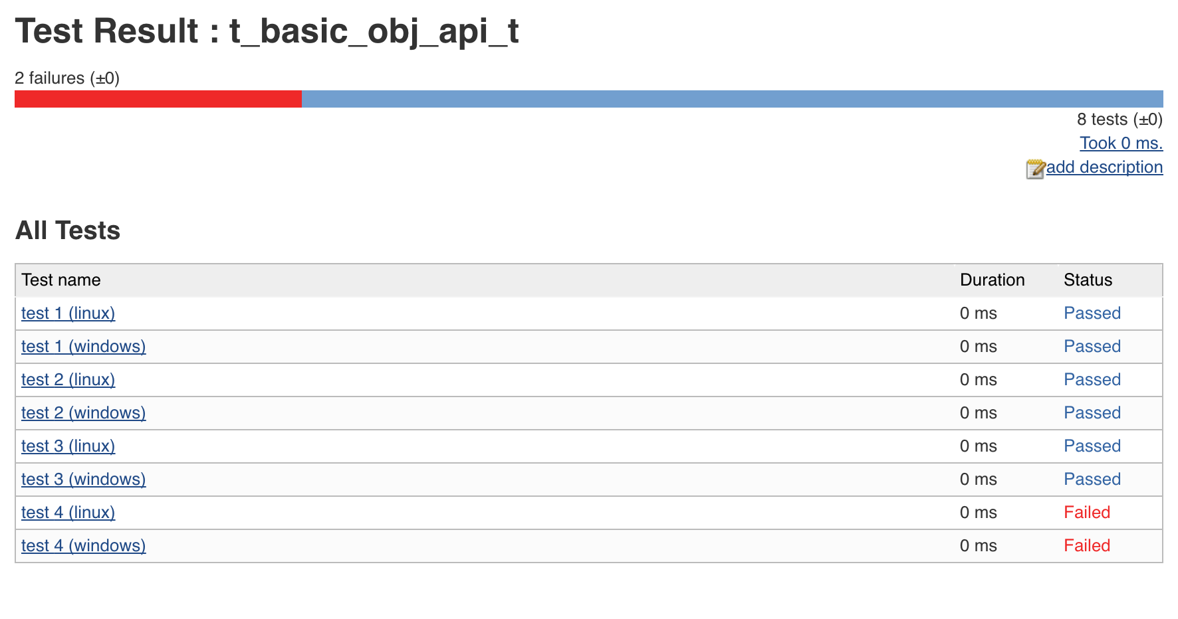The image size is (1178, 619).
Task: Open test 2 (linux) result
Action: pyautogui.click(x=68, y=380)
